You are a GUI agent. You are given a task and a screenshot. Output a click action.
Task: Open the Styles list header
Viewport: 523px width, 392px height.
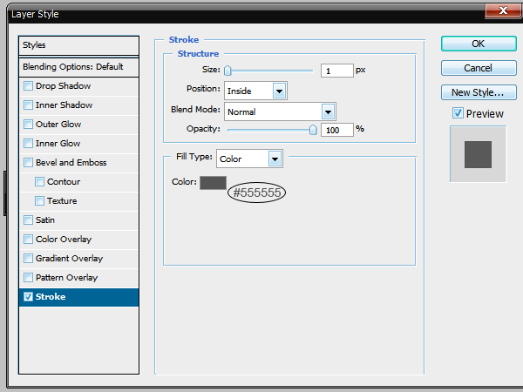(79, 45)
